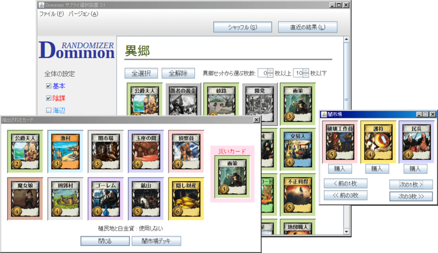Select the 画策 card under 災いカード
Viewport: 438px width, 253px height.
232,177
